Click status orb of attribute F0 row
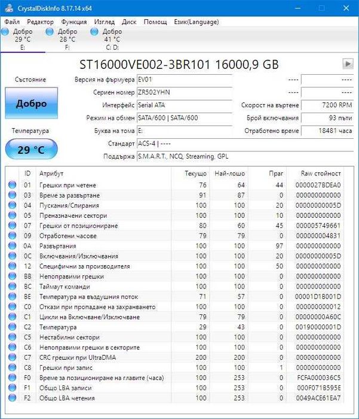The image size is (359, 419). click(13, 378)
